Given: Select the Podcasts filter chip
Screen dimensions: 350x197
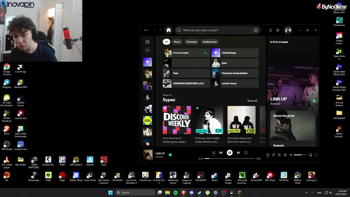Looking at the screenshot, I should (191, 42).
